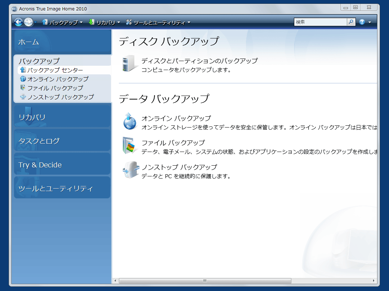
Task: Open ディスクとパーティションのバックアップ link
Action: pyautogui.click(x=200, y=61)
